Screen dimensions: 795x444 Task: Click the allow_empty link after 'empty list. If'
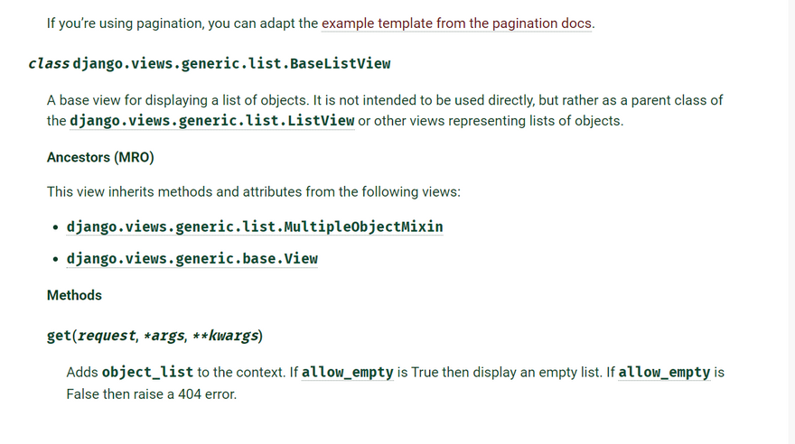point(664,372)
